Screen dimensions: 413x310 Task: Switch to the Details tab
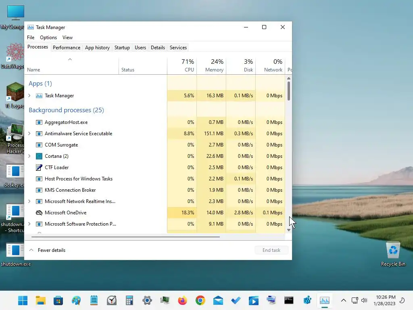point(158,48)
